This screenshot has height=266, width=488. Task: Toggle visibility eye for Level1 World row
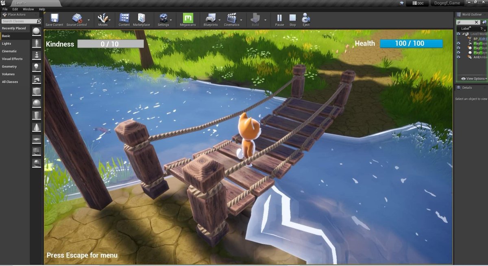click(x=458, y=34)
